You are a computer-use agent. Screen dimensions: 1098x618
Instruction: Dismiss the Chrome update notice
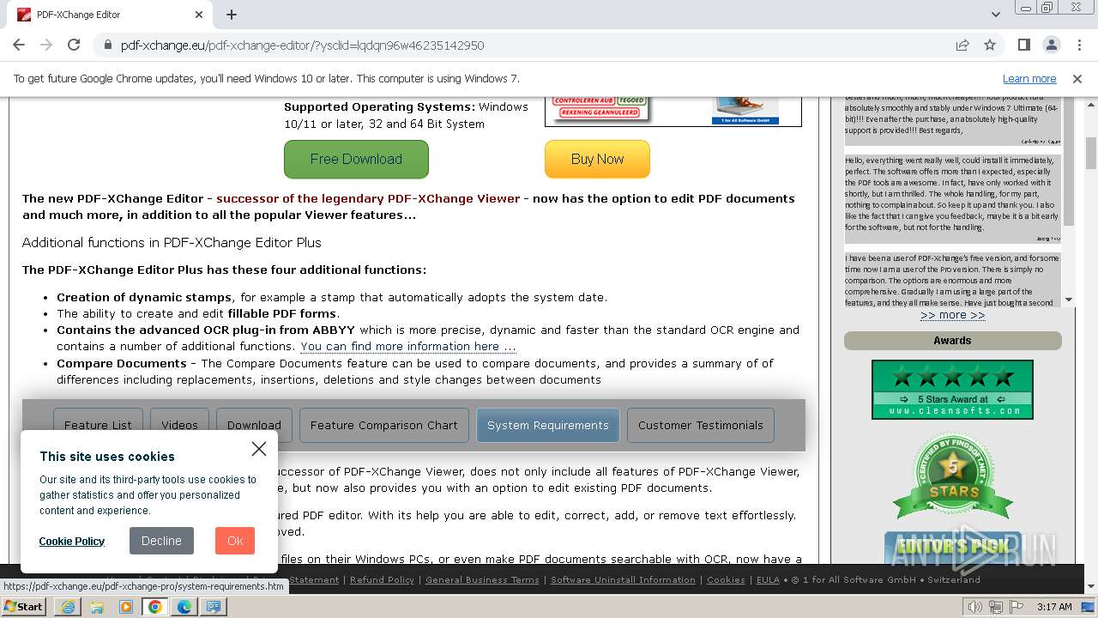(1077, 78)
